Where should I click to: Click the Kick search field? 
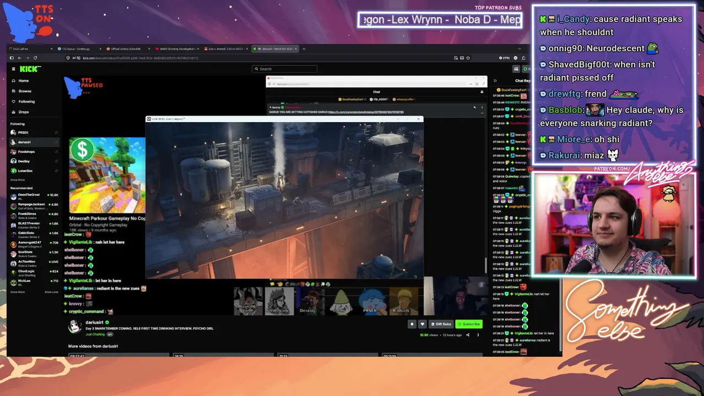284,69
